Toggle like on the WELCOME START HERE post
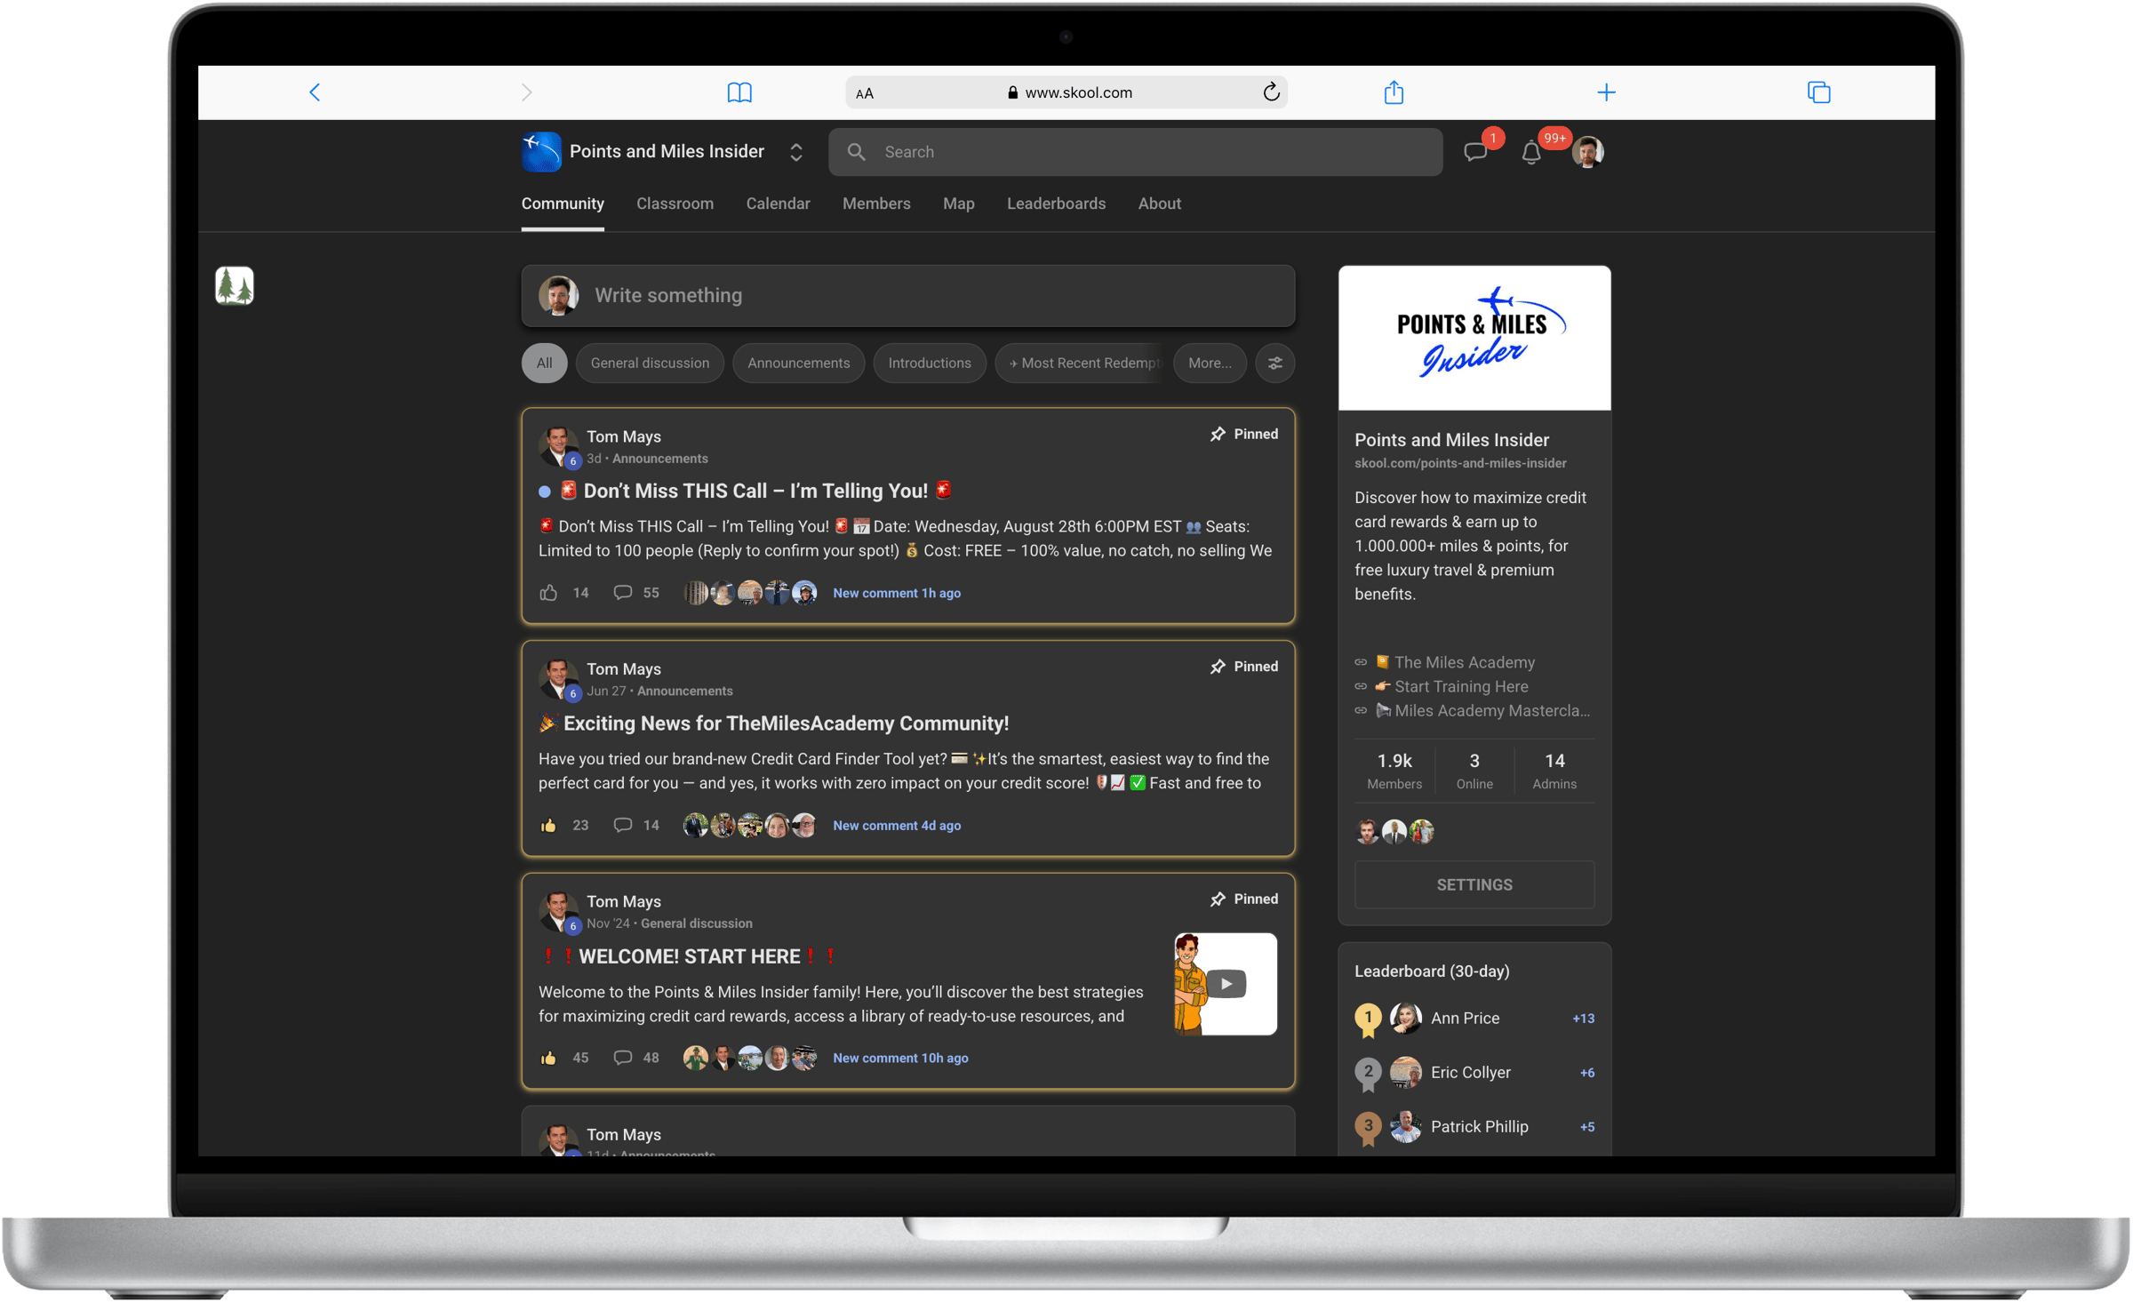Screen dimensions: 2133x1303 [548, 1058]
